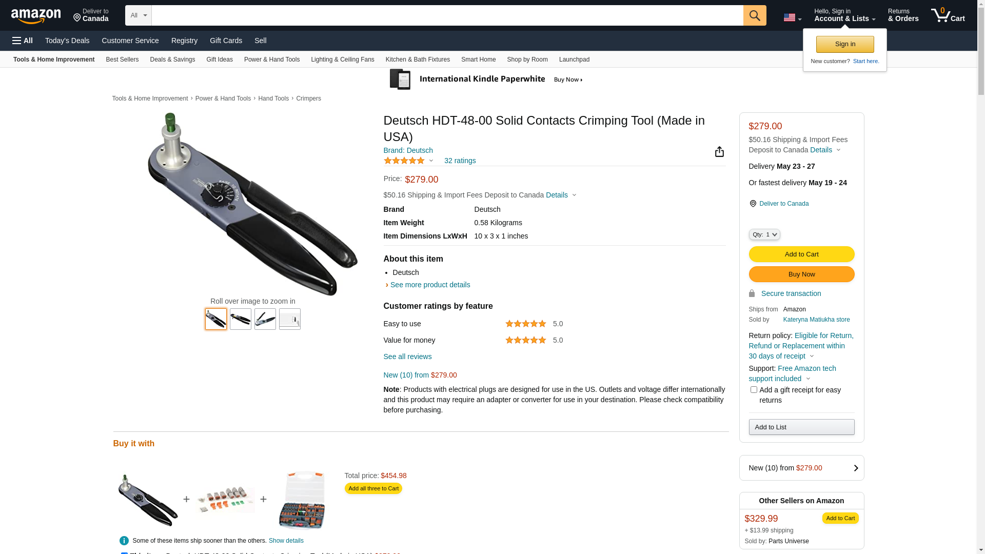Viewport: 985px width, 554px height.
Task: Click the yellow Add to Cart button
Action: click(801, 254)
